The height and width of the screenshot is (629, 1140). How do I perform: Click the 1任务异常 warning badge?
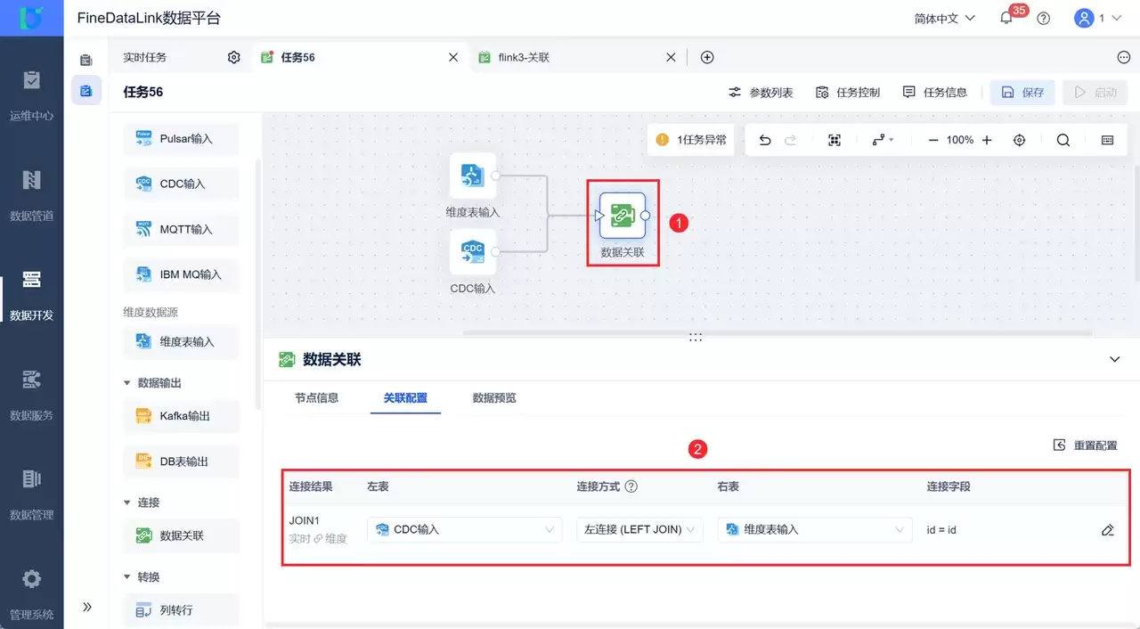point(691,140)
